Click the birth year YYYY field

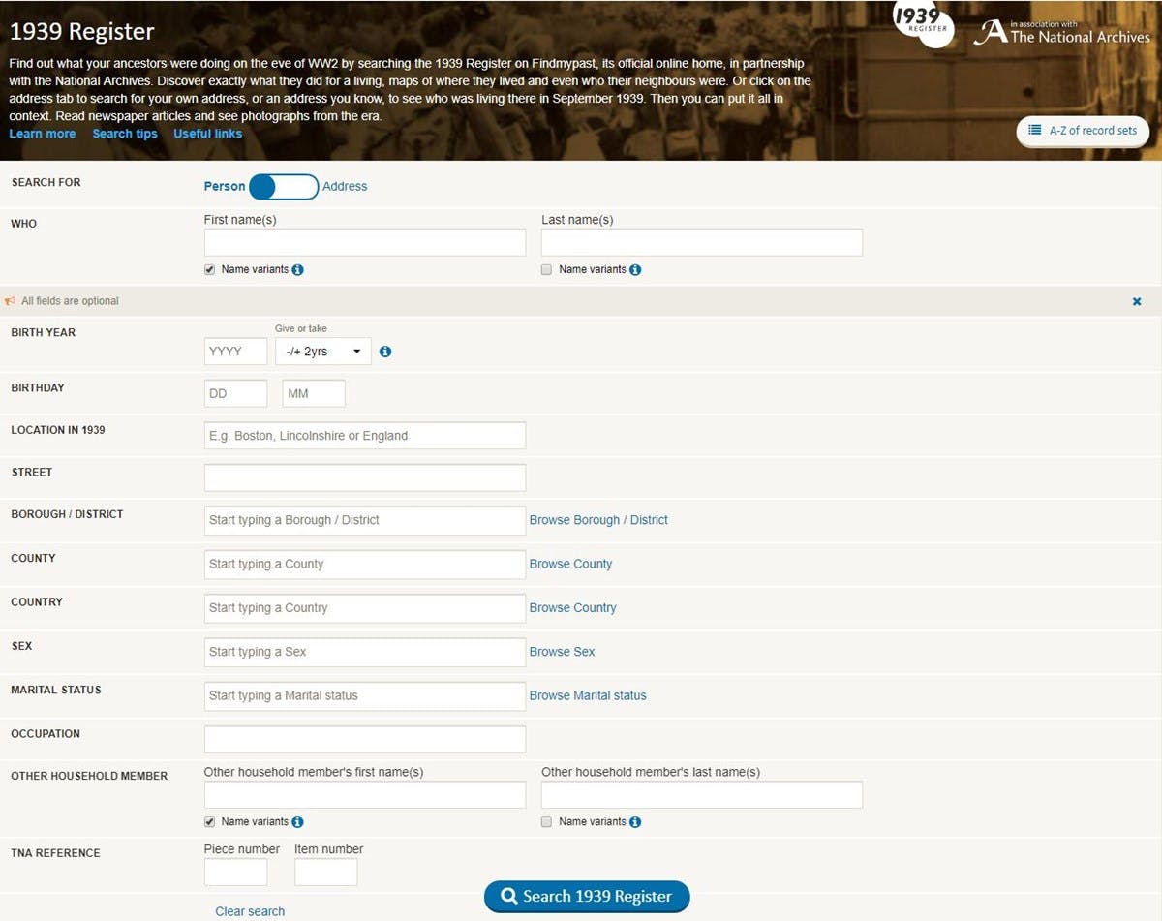[235, 352]
